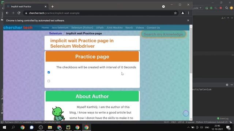Viewport: 234px width, 131px height.
Task: Click the volume icon in system tray
Action: [x=201, y=127]
